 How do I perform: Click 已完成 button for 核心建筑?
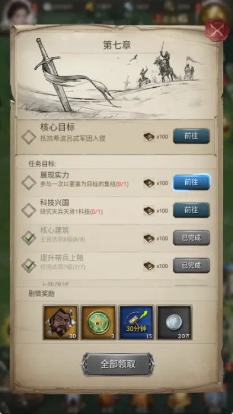coord(191,238)
